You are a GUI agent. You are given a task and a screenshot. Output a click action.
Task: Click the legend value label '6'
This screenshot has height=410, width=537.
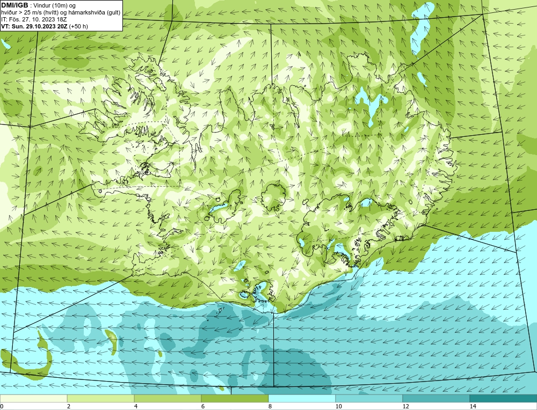[x=203, y=406]
